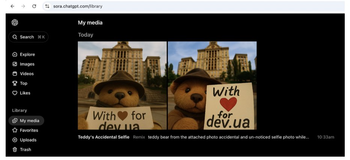Click the 10:33am timestamp
The width and height of the screenshot is (350, 160).
(x=326, y=137)
